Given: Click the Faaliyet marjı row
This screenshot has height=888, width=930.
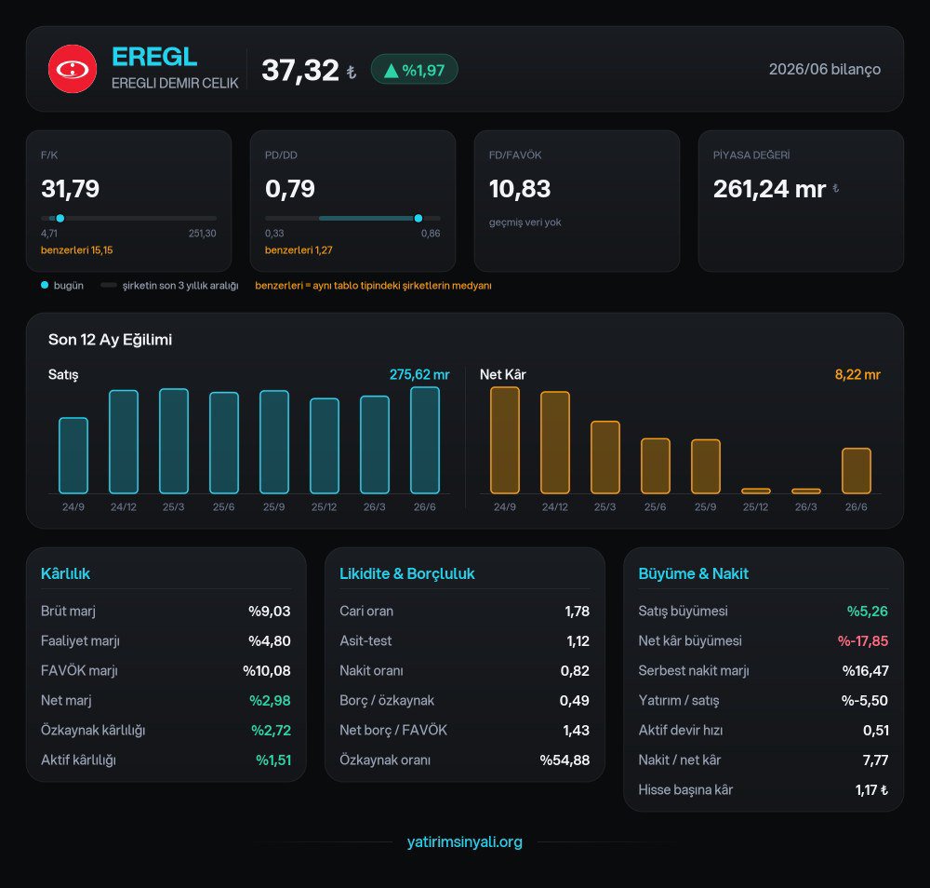Looking at the screenshot, I should [x=166, y=640].
